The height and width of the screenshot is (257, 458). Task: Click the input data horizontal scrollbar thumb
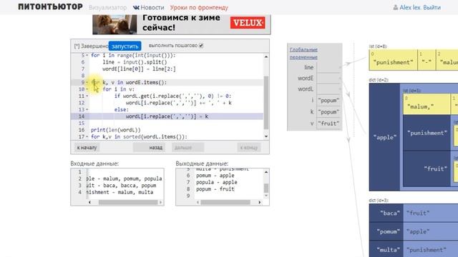coord(128,202)
